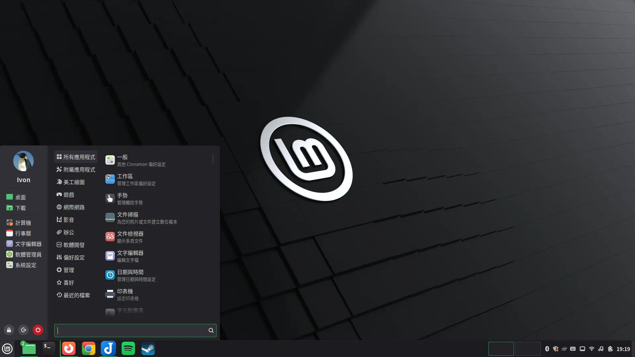Open the terminal from the taskbar

click(48, 348)
